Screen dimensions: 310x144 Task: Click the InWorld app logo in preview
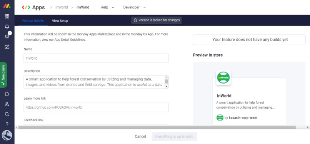[223, 78]
